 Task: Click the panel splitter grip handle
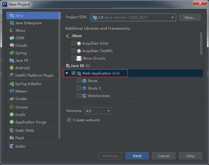click(133, 102)
